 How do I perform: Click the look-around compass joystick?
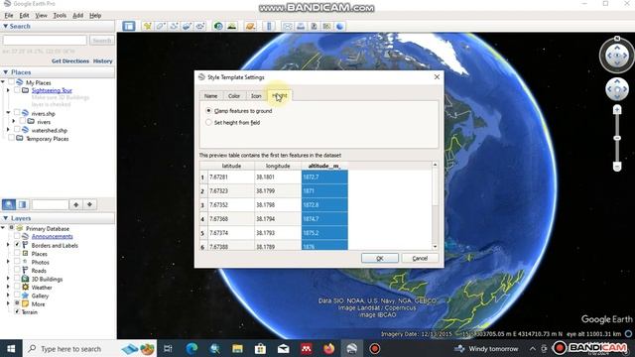617,56
